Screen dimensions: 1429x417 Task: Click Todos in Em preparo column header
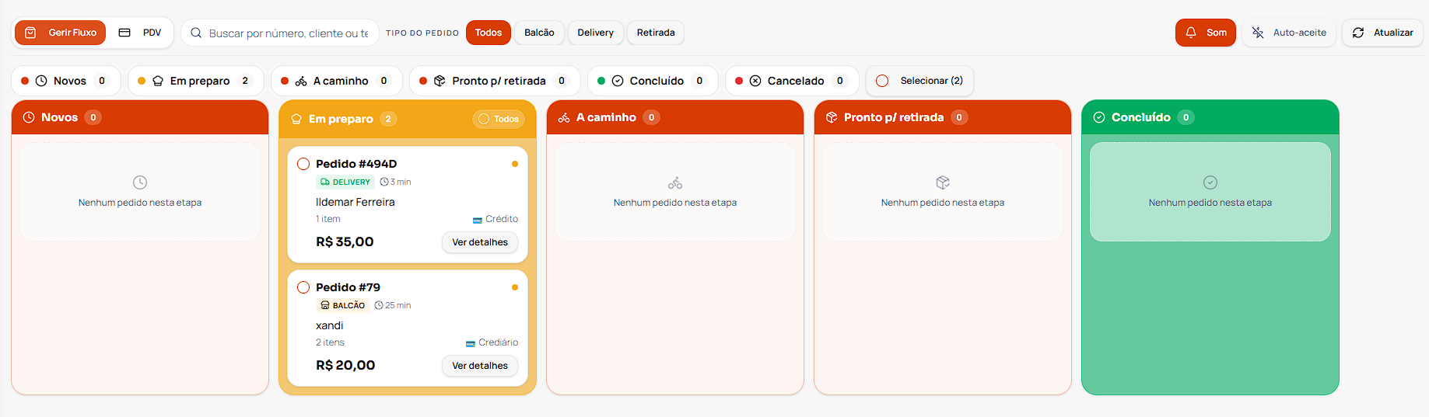[x=499, y=119]
